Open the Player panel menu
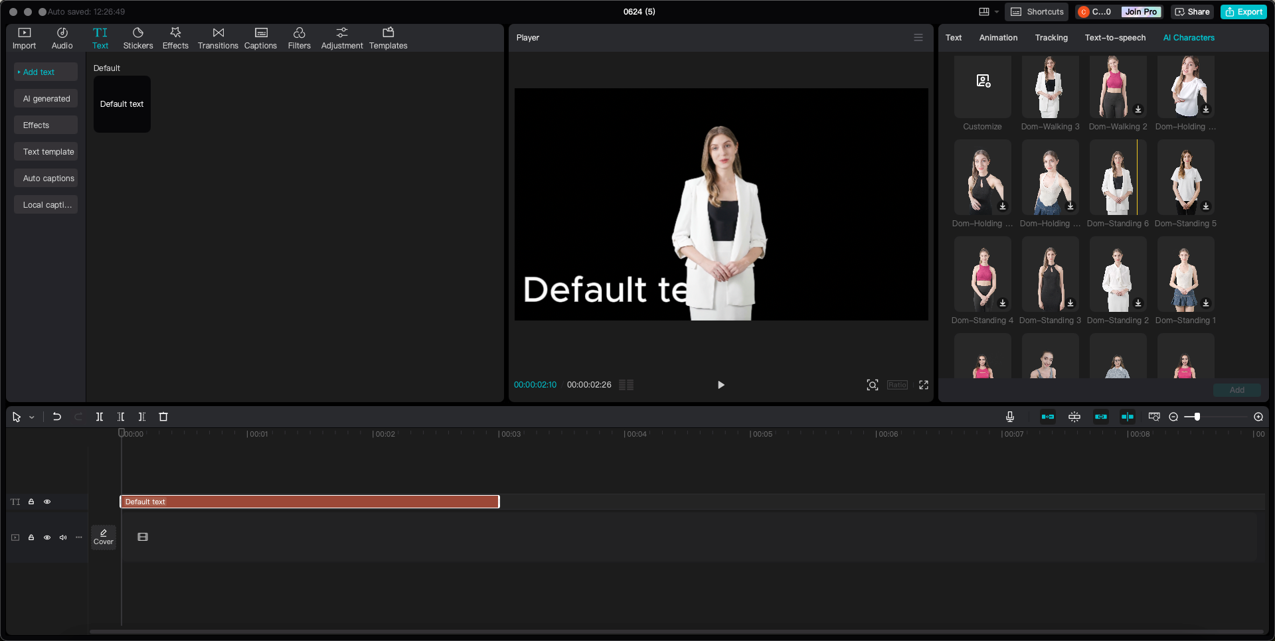 pos(918,38)
